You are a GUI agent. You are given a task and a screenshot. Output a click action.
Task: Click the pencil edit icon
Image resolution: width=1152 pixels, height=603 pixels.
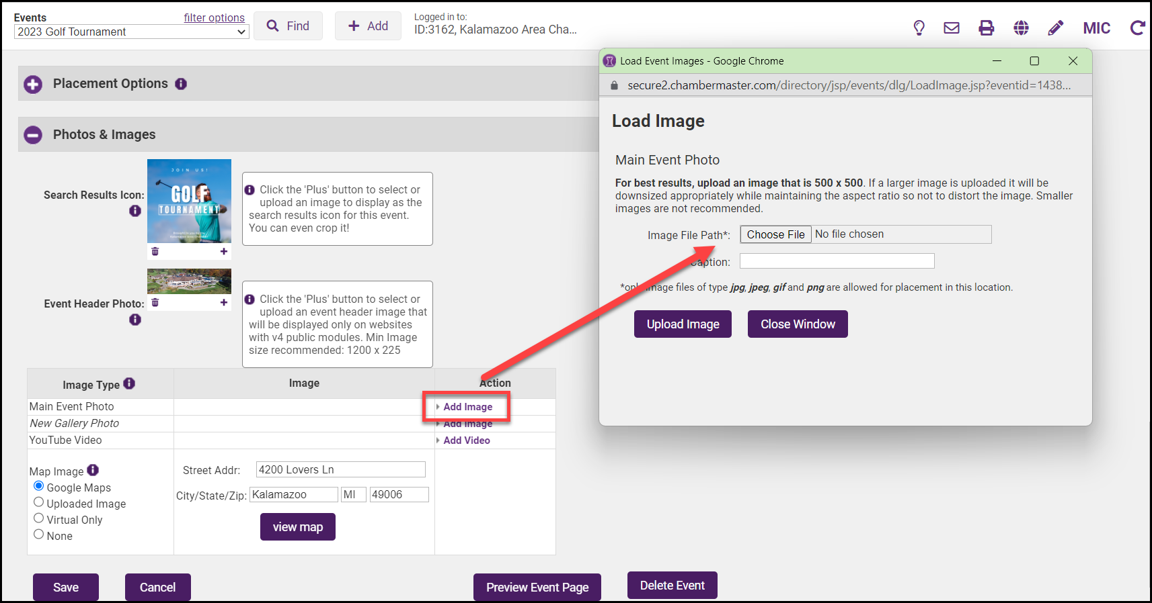click(x=1055, y=28)
